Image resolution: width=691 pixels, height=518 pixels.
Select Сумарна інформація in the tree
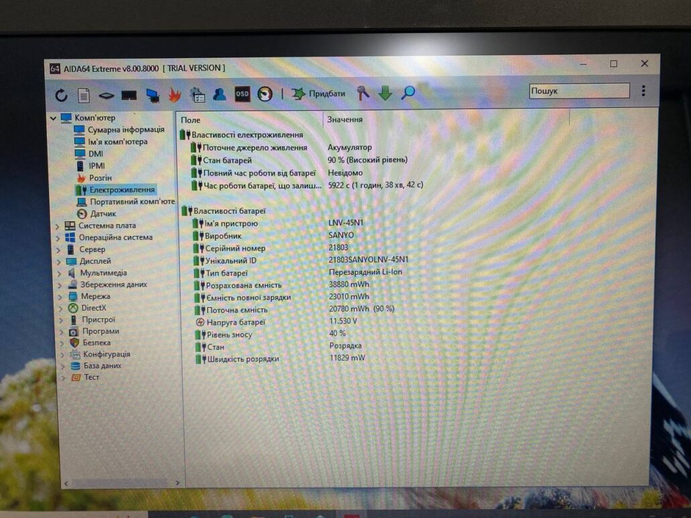[x=125, y=129]
